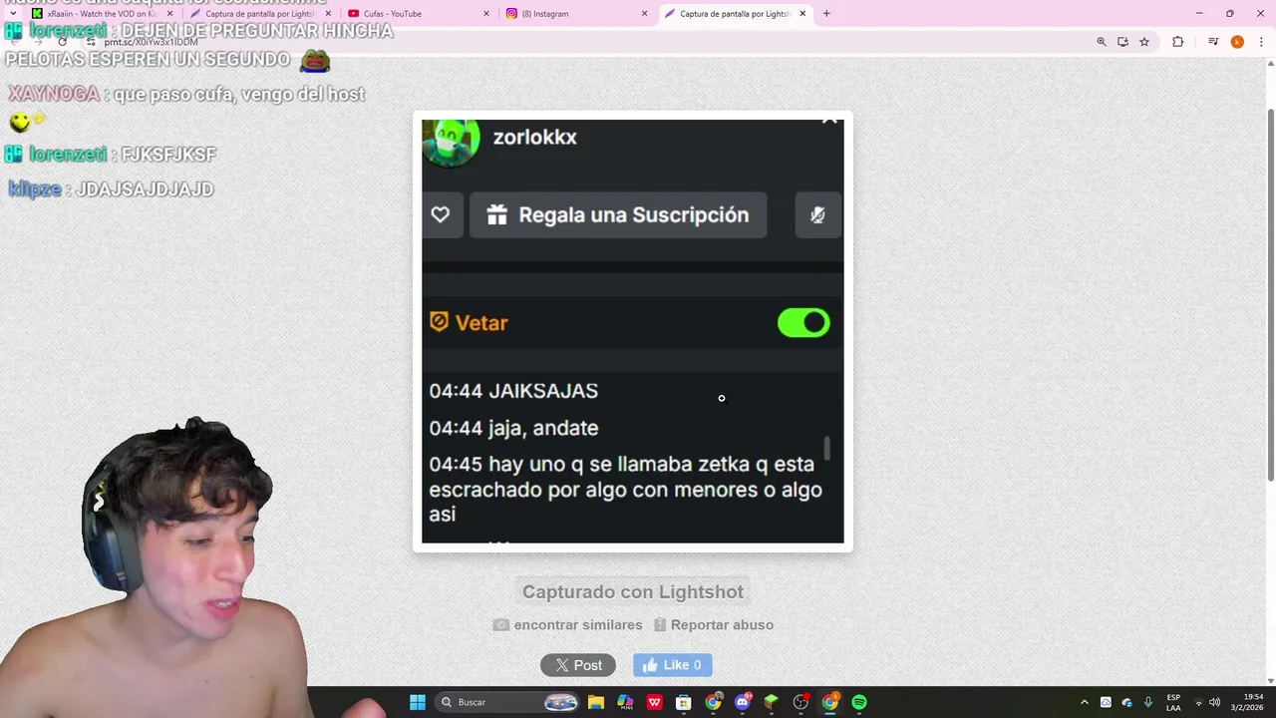Open Microsoft 365 app from the taskbar
This screenshot has width=1276, height=718.
point(625,702)
